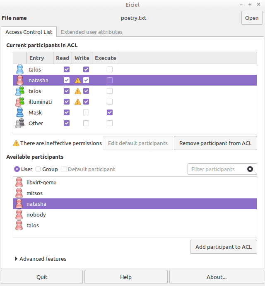
Task: Enable Write permission for the Other entry
Action: (x=86, y=123)
